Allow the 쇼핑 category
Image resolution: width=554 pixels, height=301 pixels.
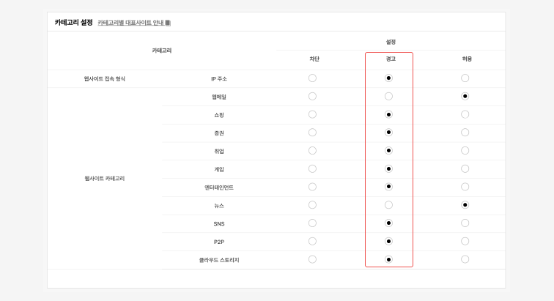(x=465, y=114)
